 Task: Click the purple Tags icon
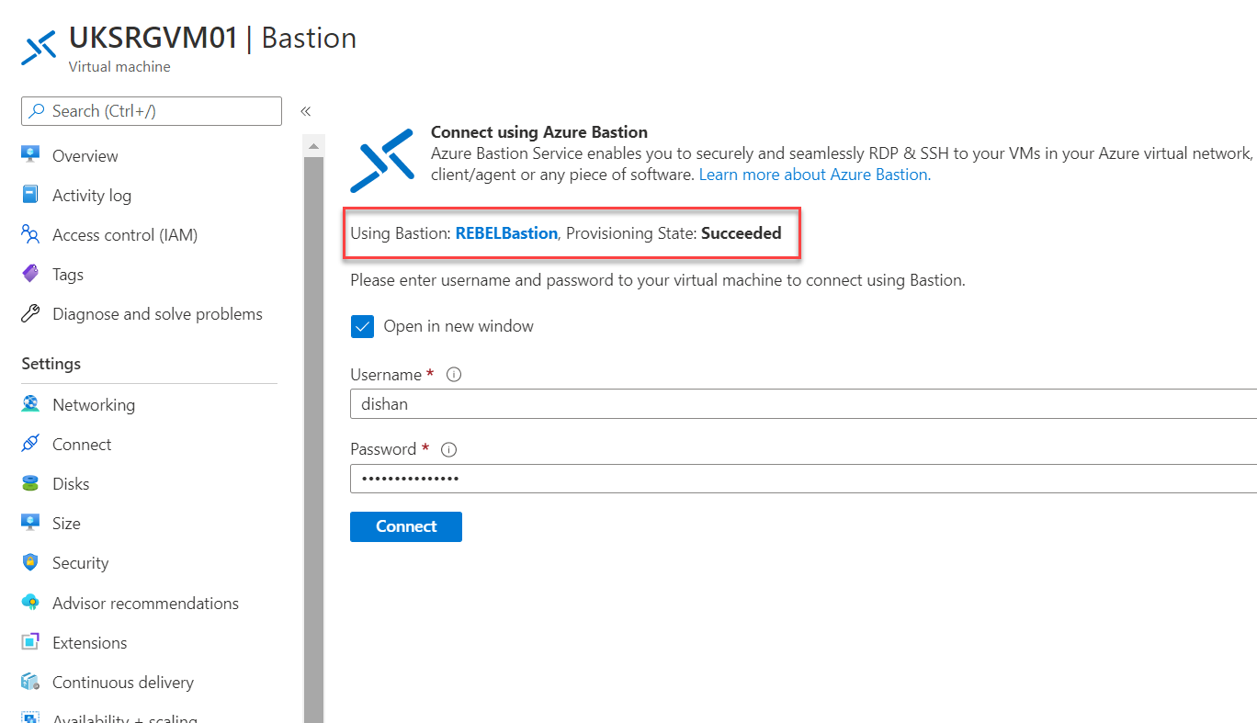30,274
